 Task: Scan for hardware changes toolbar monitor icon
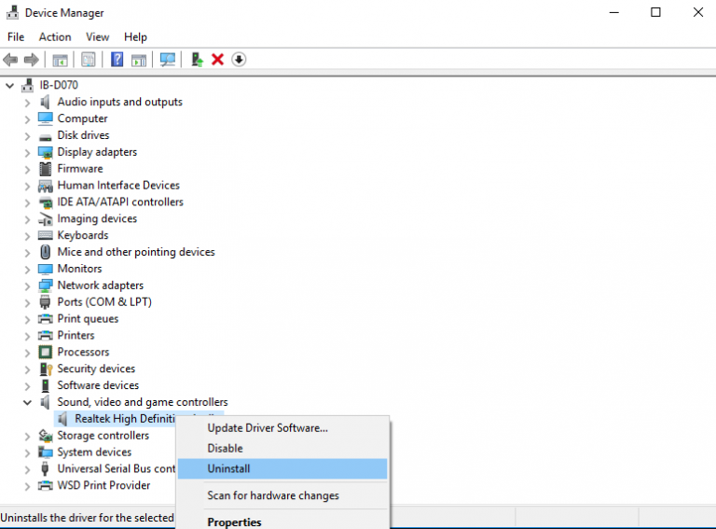pyautogui.click(x=168, y=60)
